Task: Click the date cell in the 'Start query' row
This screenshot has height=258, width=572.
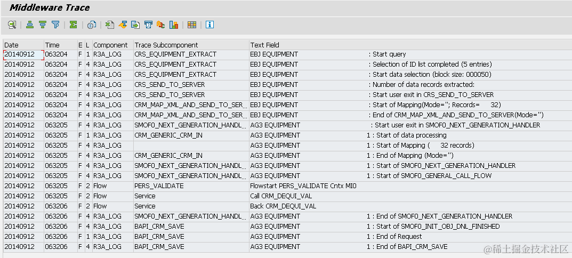Action: pos(23,54)
